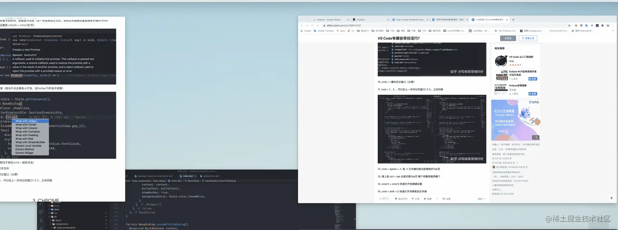Click the base_dialog breadcrumb in VS Code
The image size is (618, 230).
click(159, 181)
